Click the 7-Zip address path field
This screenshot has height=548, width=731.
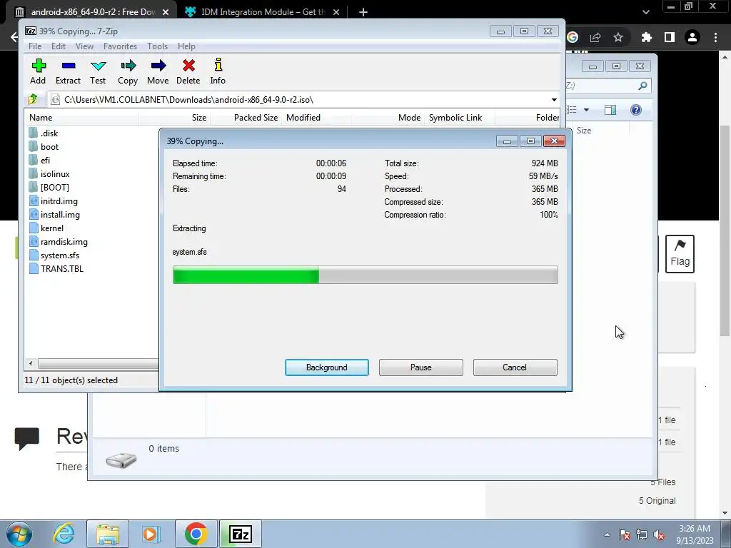298,100
